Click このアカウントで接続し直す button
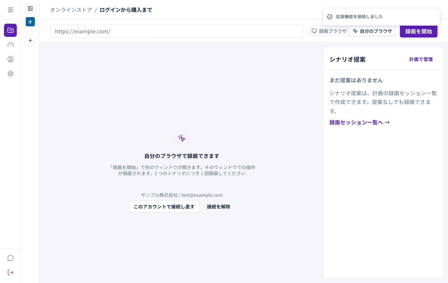Screen dimensions: 448x283 (x=164, y=207)
